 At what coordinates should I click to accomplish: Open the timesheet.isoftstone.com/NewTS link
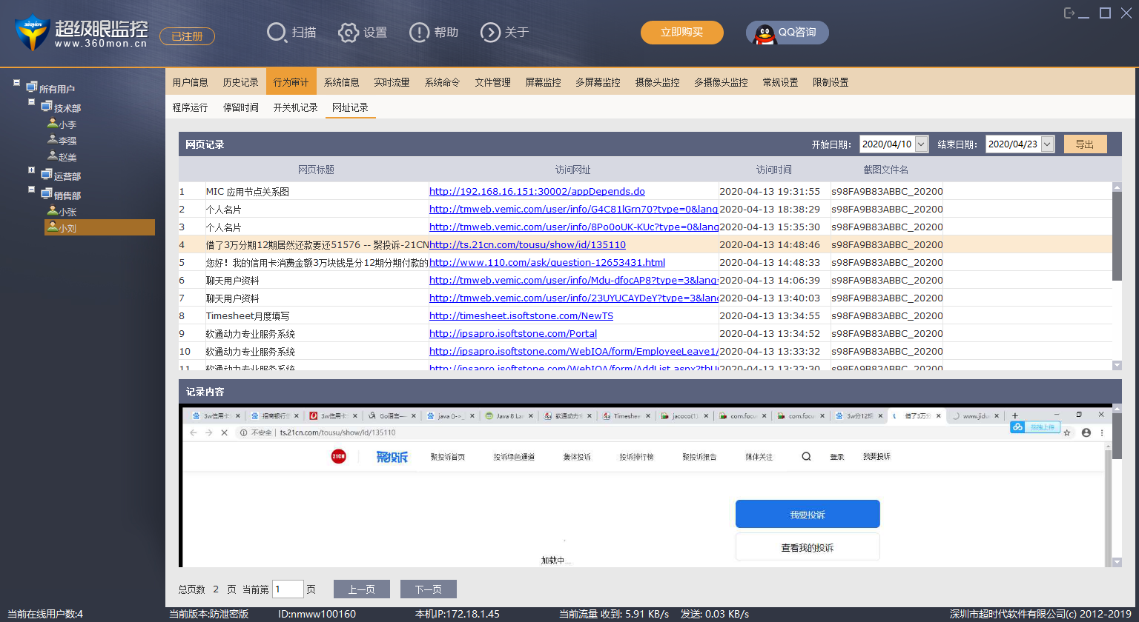(x=521, y=316)
